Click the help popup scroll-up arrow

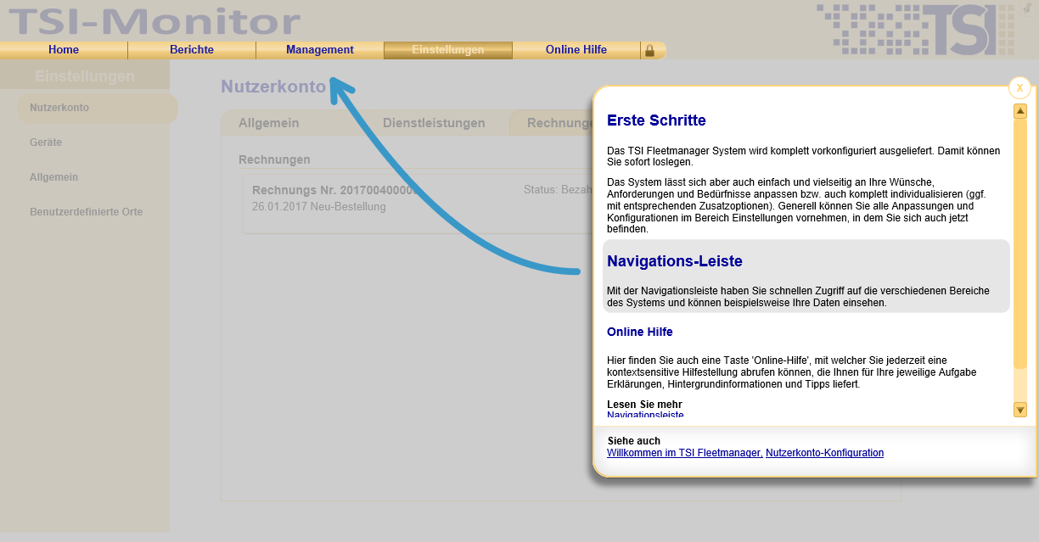click(x=1020, y=111)
